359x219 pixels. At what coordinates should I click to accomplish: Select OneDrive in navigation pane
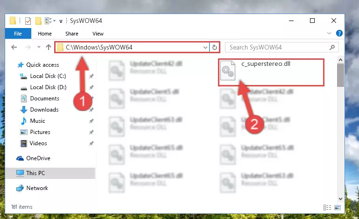click(x=38, y=158)
